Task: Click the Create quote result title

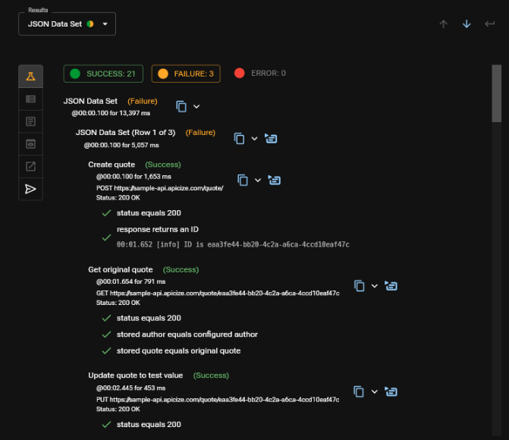Action: click(112, 165)
